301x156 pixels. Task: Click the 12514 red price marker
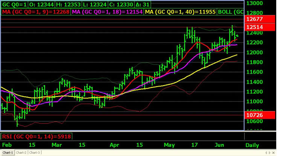click(x=260, y=27)
